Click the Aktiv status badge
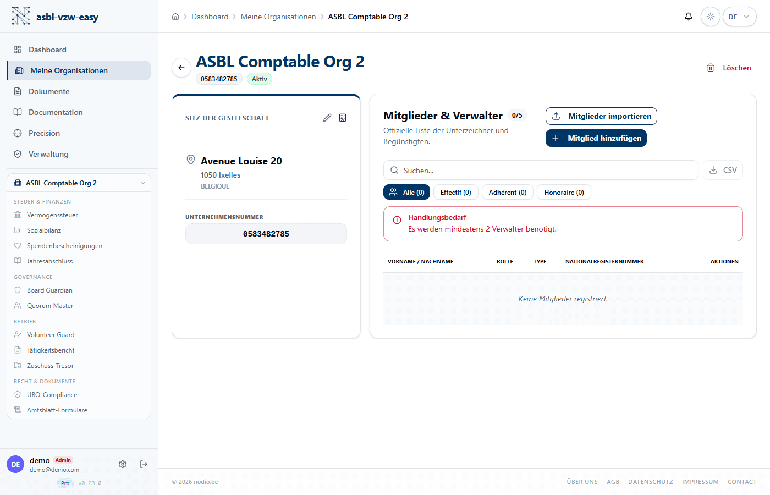Image resolution: width=770 pixels, height=495 pixels. (x=260, y=79)
